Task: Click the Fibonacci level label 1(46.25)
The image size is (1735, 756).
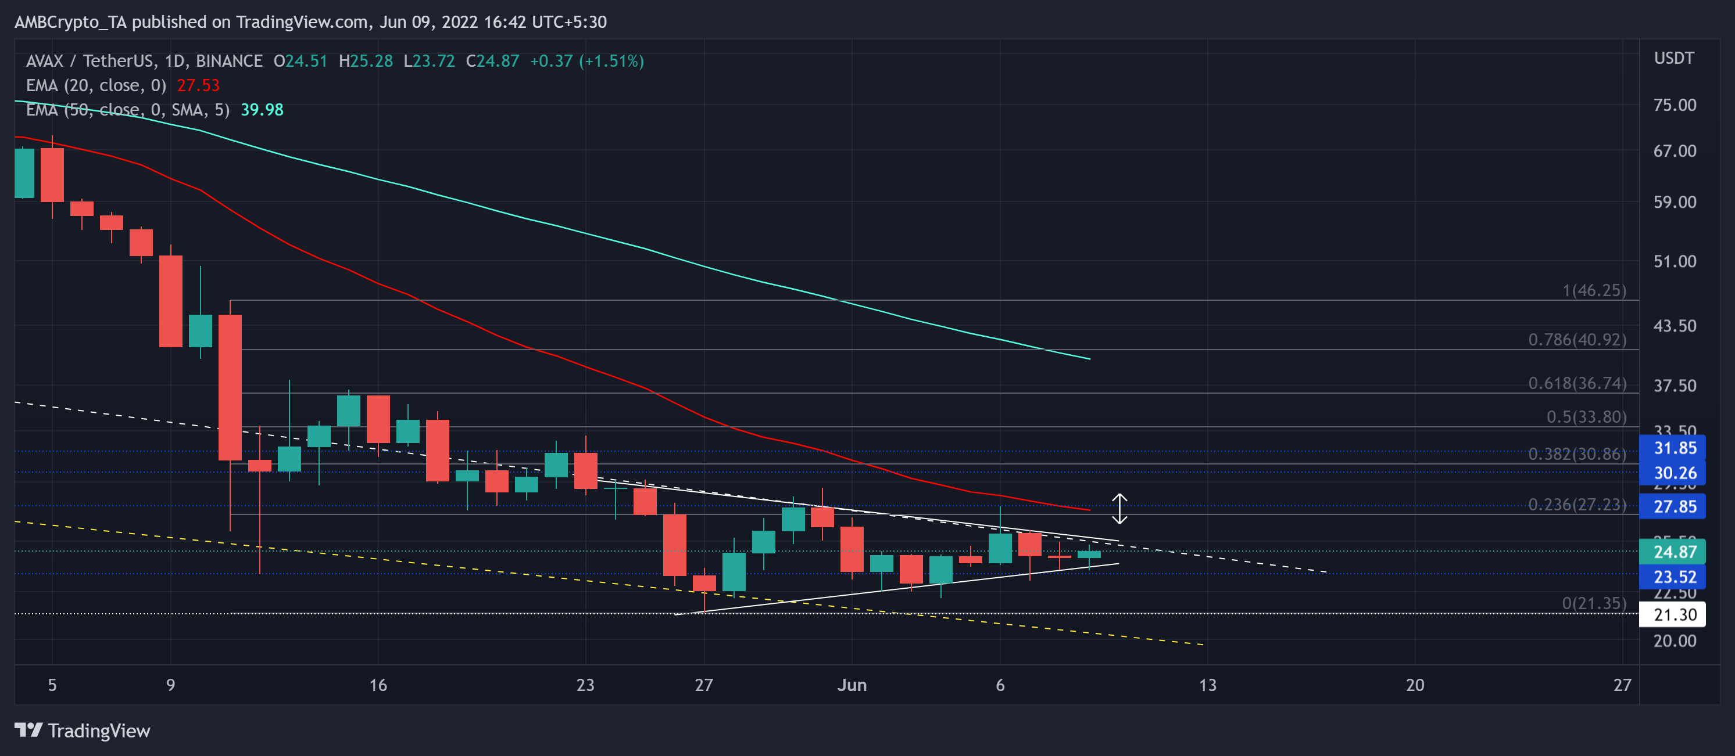Action: [1594, 290]
